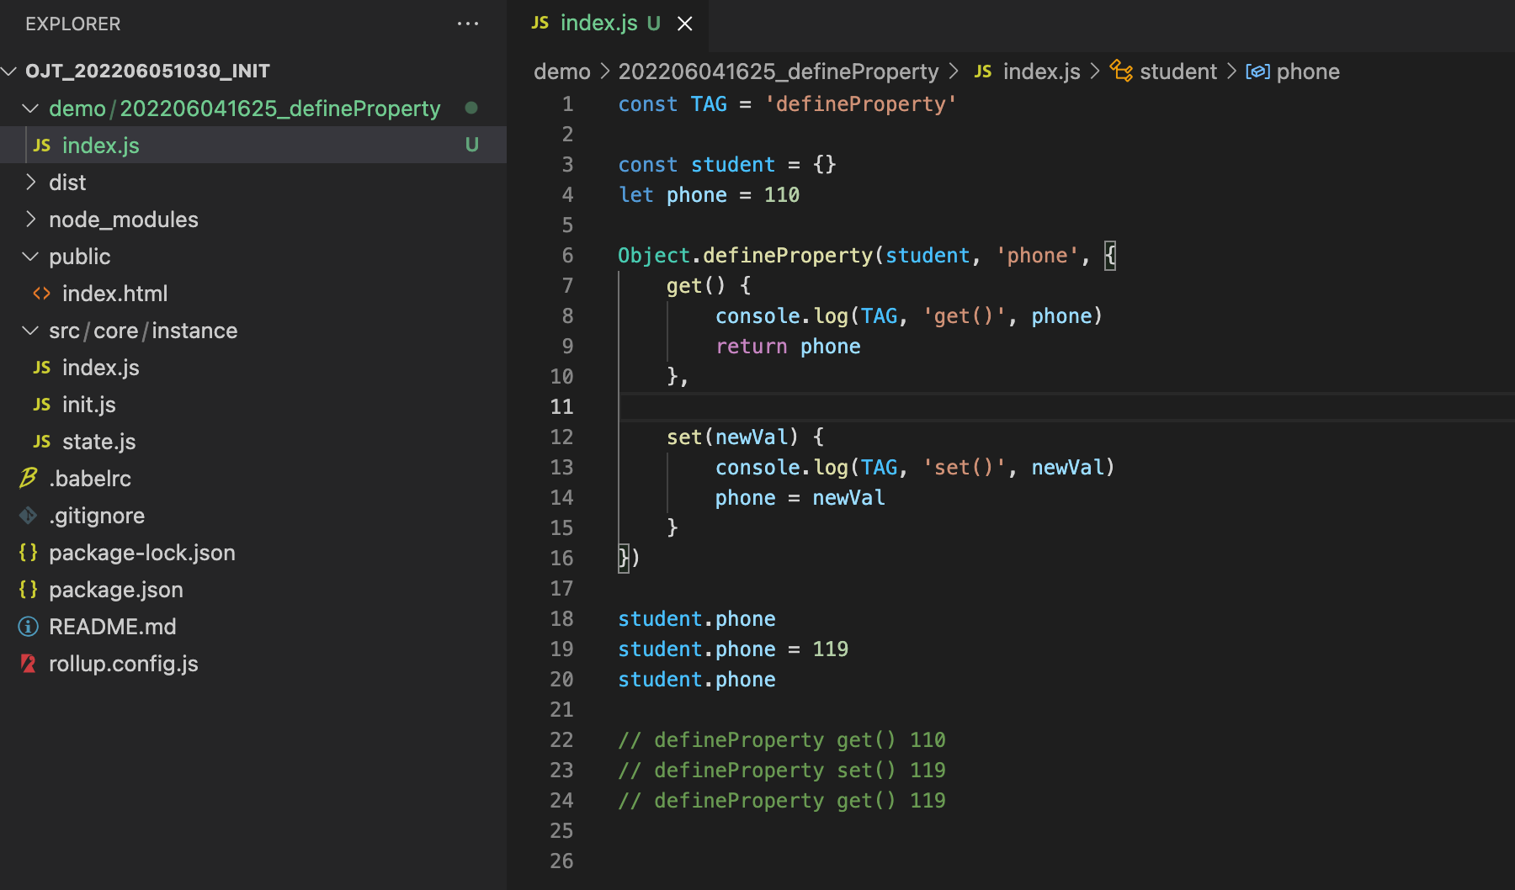The width and height of the screenshot is (1515, 890).
Task: Click 'student.phone' on line 20
Action: point(697,680)
